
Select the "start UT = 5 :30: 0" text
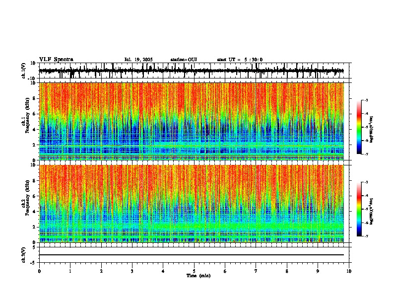[240, 60]
